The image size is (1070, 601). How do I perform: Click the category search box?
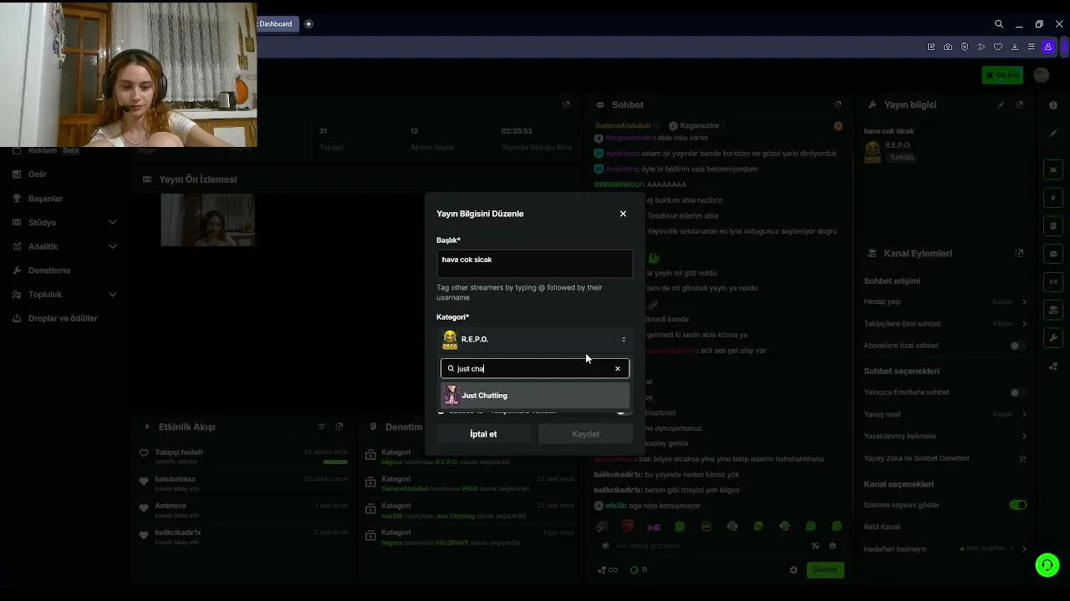(535, 369)
